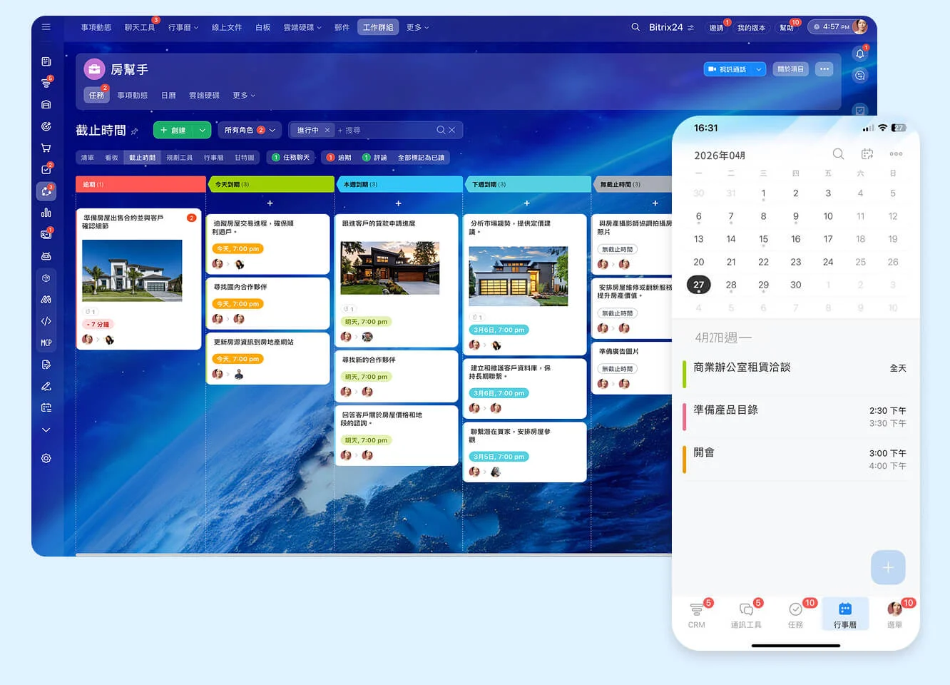
Task: Tap the calendar sync icon in mobile app
Action: [867, 153]
